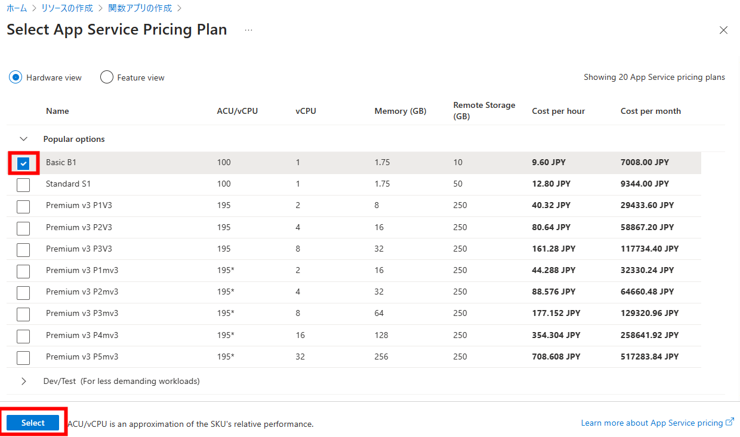Uncheck the Basic B1 checkbox
Screen dimensions: 740x437
[x=23, y=163]
